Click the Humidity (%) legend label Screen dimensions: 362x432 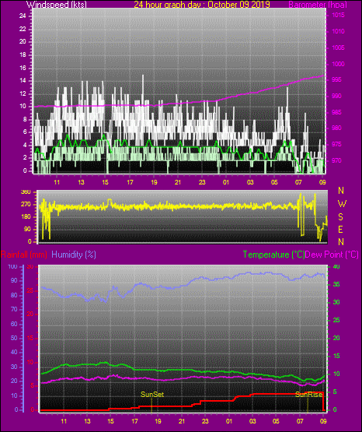coord(74,255)
